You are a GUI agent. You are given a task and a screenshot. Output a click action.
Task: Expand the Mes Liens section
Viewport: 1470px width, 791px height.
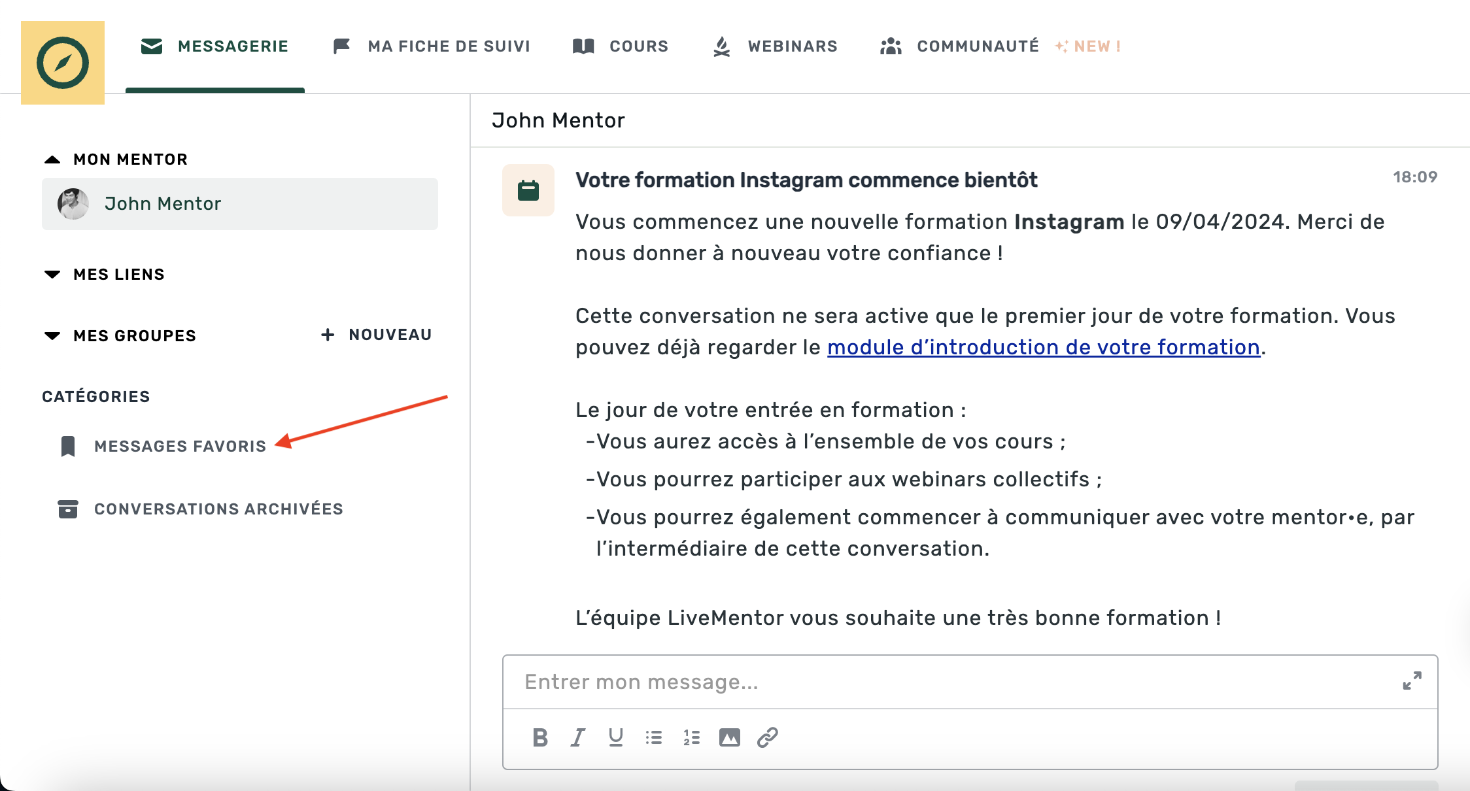52,275
